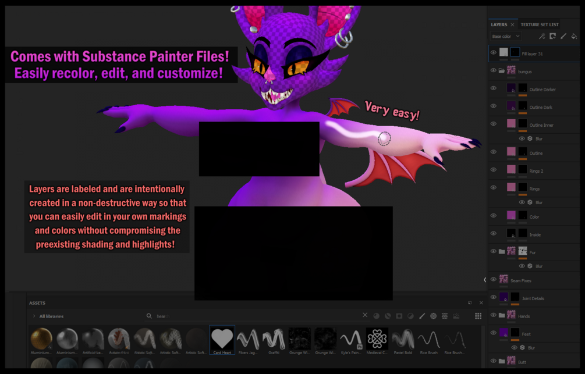Pick the Pastel Bold brush asset

(403, 341)
